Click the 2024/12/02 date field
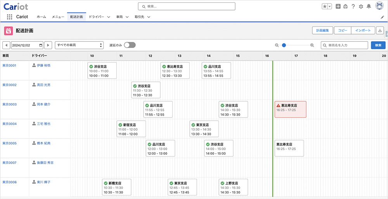The height and width of the screenshot is (199, 388). pyautogui.click(x=27, y=45)
